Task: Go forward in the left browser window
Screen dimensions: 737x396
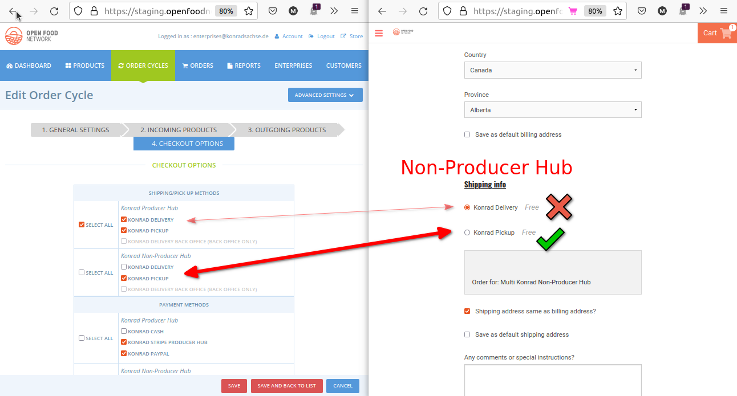Action: [x=34, y=11]
